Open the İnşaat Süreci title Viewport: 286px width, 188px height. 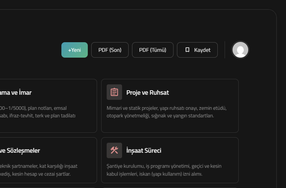point(144,150)
